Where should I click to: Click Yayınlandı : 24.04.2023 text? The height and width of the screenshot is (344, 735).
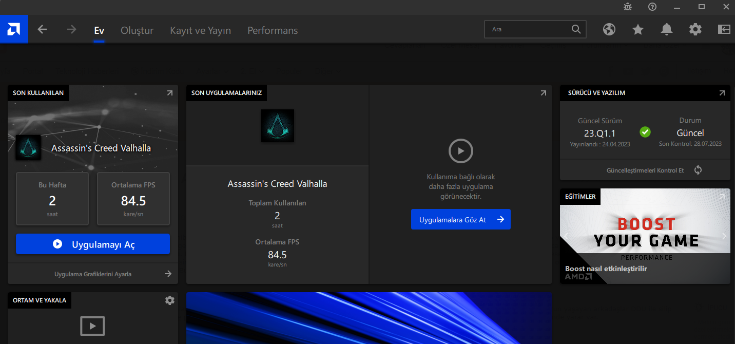tap(600, 144)
